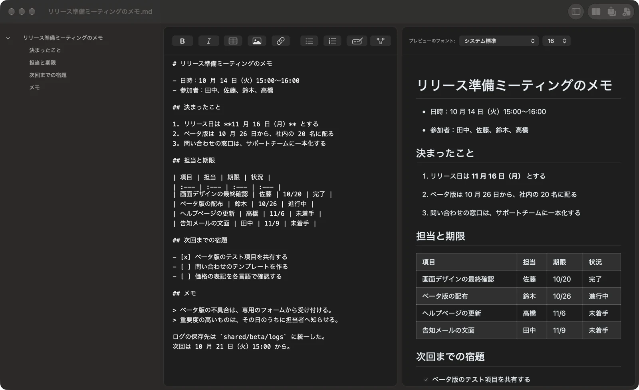
Task: Jump to 決まったこと in the outline
Action: click(45, 50)
